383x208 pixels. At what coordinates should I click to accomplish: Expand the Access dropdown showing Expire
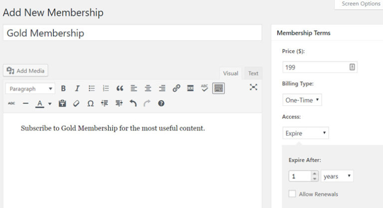click(x=306, y=133)
